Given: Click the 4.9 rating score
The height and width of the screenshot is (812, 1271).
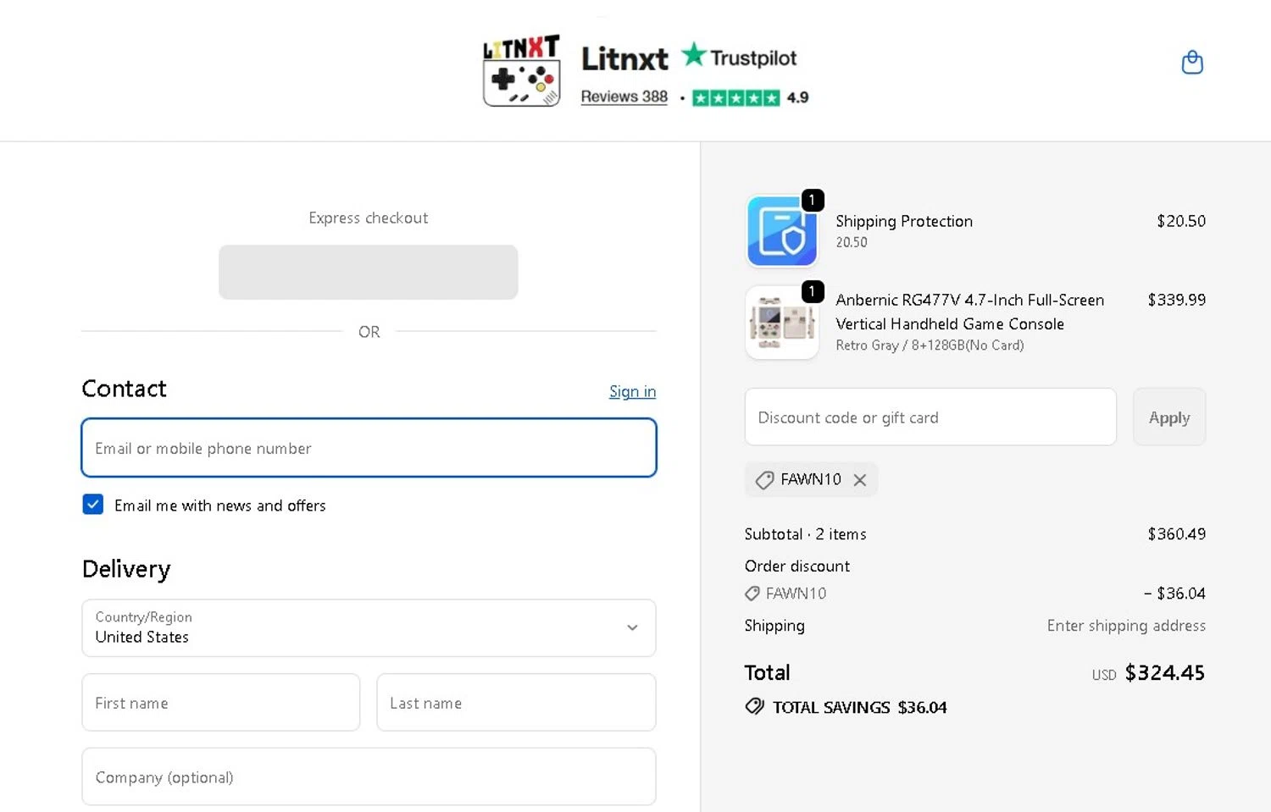Looking at the screenshot, I should coord(797,97).
